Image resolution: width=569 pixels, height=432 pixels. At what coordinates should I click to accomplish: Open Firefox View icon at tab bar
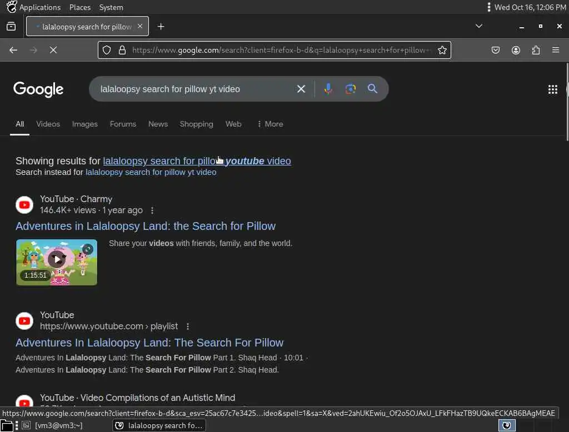(x=11, y=27)
